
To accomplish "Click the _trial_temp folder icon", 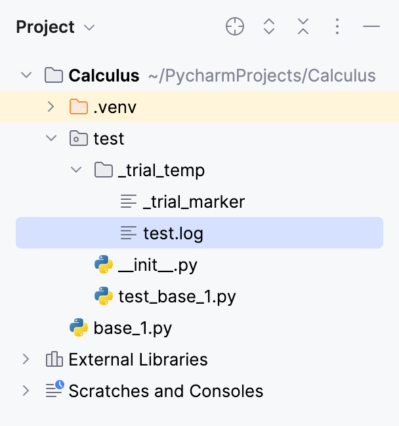I will tap(104, 170).
